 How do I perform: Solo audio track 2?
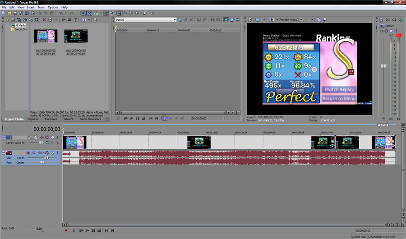57,153
